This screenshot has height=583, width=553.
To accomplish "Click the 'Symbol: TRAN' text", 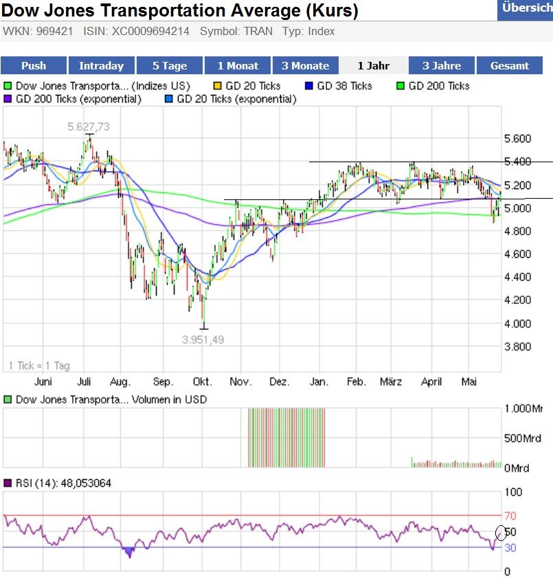I will coord(236,31).
